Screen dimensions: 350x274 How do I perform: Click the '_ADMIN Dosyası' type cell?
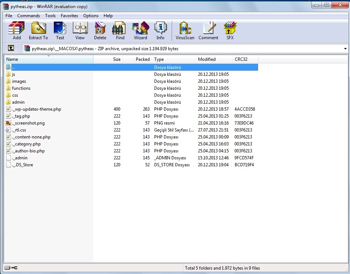(170, 158)
